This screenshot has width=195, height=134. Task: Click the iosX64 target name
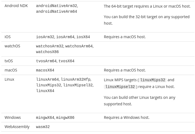coord(83,37)
